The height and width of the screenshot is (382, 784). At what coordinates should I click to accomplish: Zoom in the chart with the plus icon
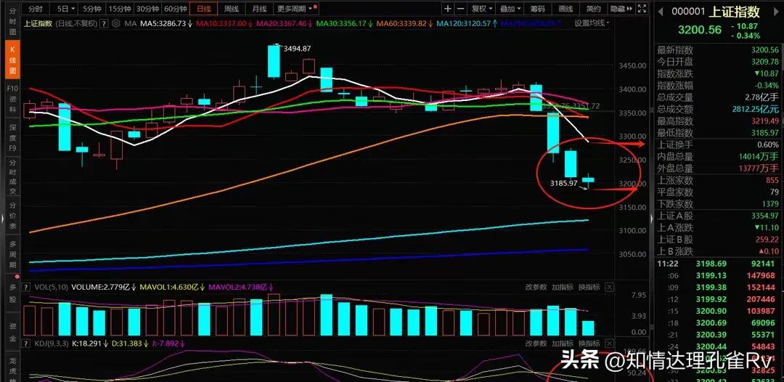coord(447,9)
